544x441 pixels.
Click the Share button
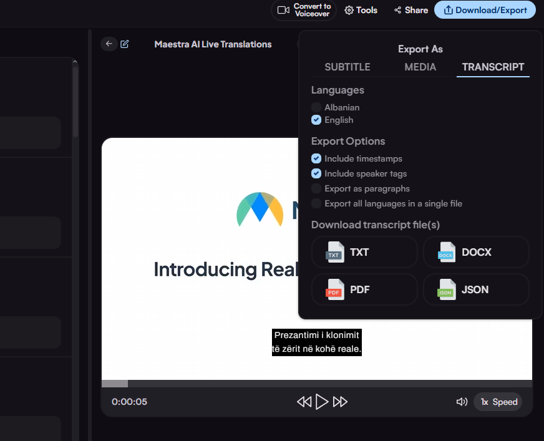[x=410, y=10]
